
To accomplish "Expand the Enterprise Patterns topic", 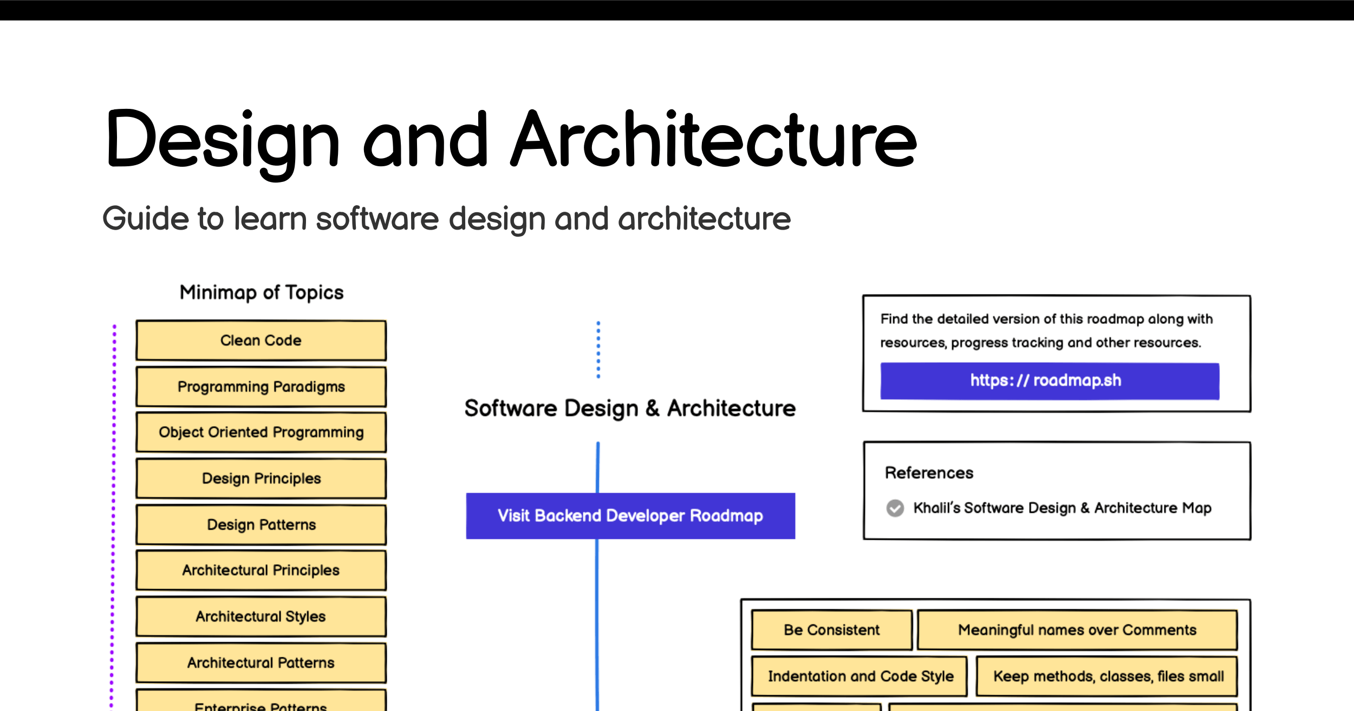I will [261, 704].
